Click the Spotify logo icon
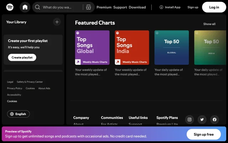This screenshot has height=143, width=228. click(x=10, y=7)
